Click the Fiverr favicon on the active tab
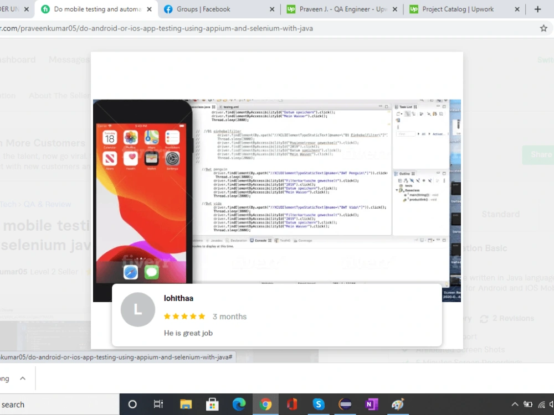The image size is (554, 415). click(x=45, y=9)
